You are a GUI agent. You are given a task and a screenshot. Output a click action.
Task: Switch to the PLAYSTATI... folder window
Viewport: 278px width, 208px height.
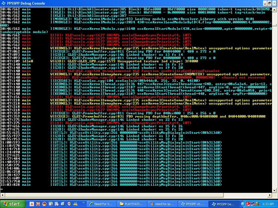click(x=131, y=204)
